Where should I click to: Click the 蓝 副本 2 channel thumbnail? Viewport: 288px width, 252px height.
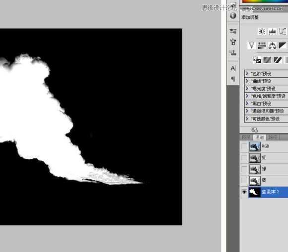coord(255,192)
